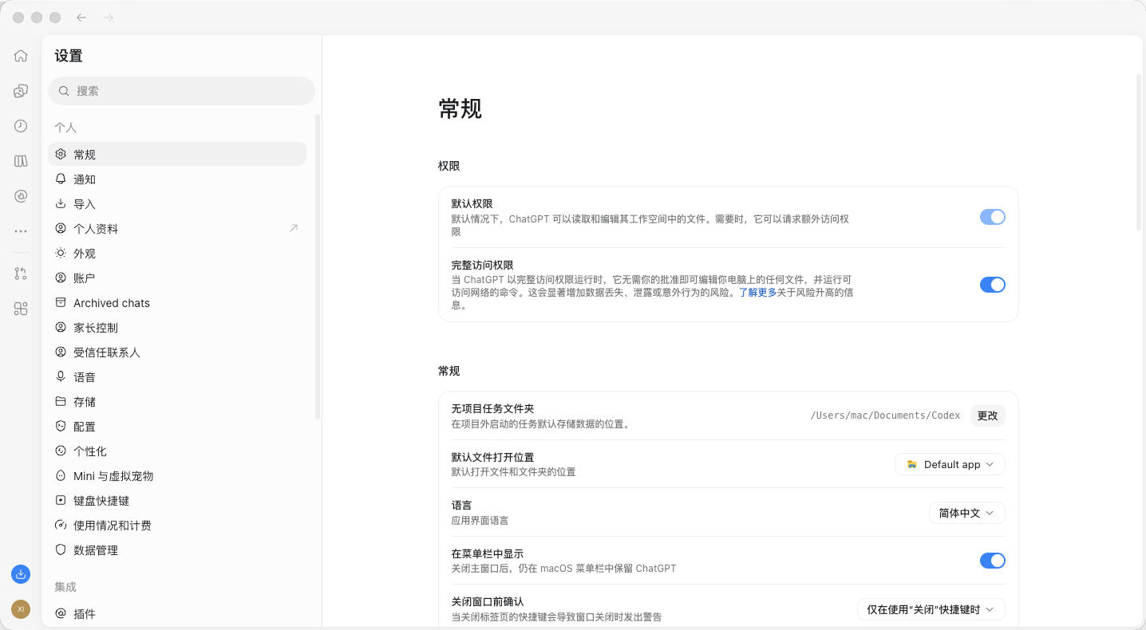Click the main page vertical scrollbar

click(1139, 152)
